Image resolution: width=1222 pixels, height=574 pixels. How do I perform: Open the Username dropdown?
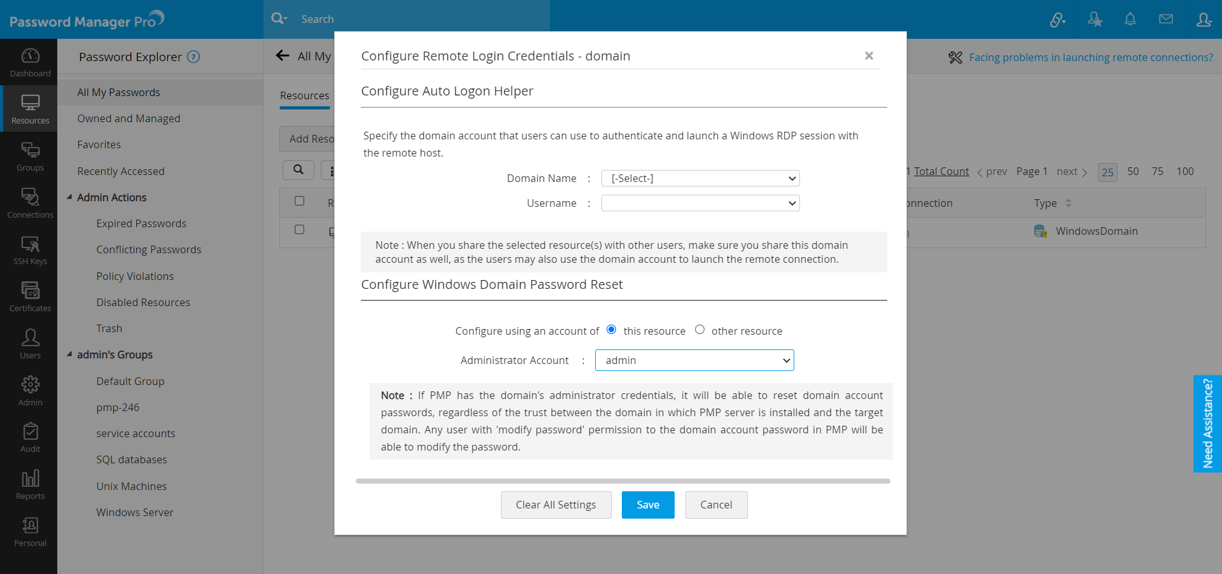[x=700, y=203]
